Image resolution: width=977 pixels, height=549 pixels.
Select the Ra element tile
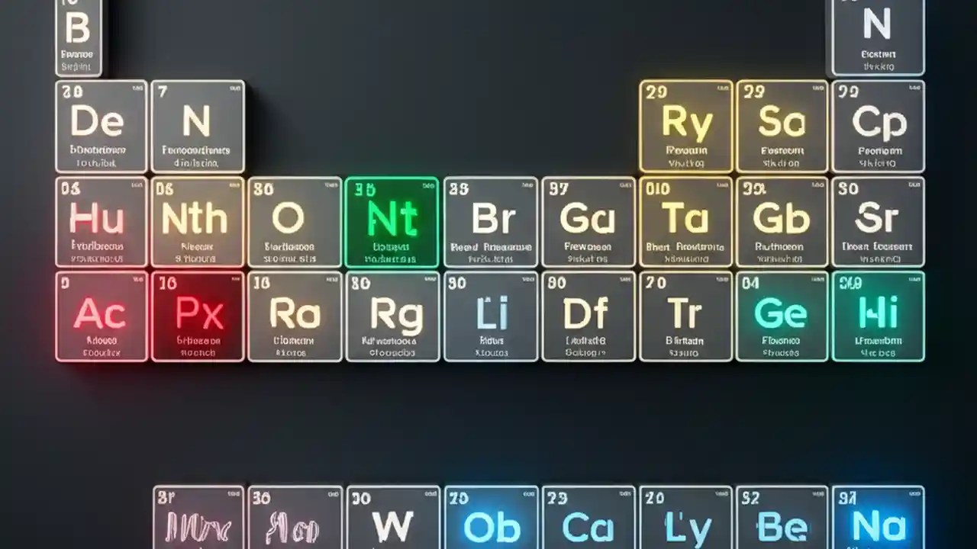click(295, 315)
